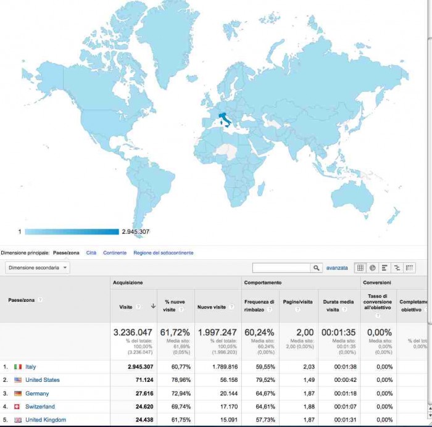Image resolution: width=432 pixels, height=427 pixels.
Task: Open the avanzata advanced filter link
Action: (337, 268)
